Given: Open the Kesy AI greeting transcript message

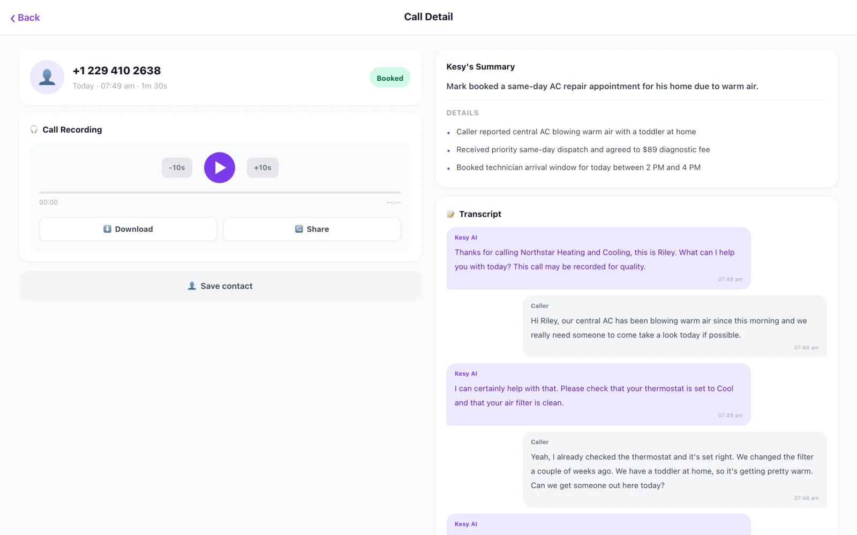Looking at the screenshot, I should (x=598, y=258).
